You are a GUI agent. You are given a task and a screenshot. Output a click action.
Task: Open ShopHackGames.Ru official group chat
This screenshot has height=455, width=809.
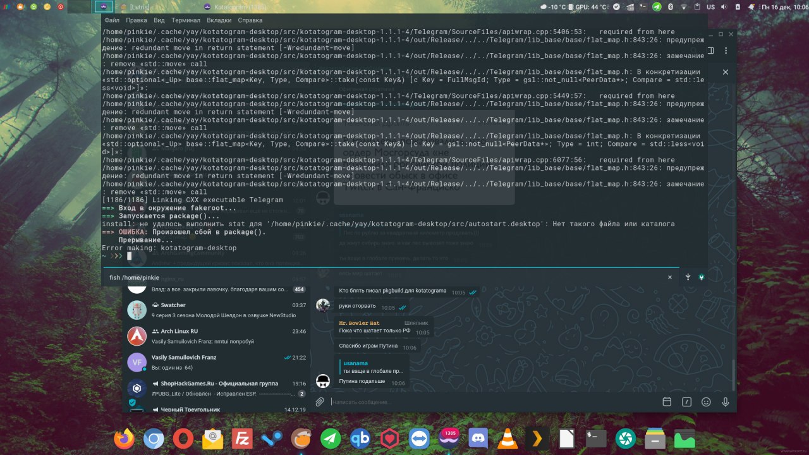tap(216, 388)
